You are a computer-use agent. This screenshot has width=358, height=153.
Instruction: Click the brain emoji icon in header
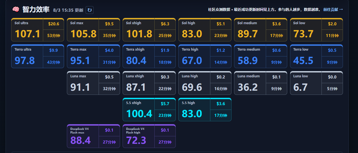(16, 9)
